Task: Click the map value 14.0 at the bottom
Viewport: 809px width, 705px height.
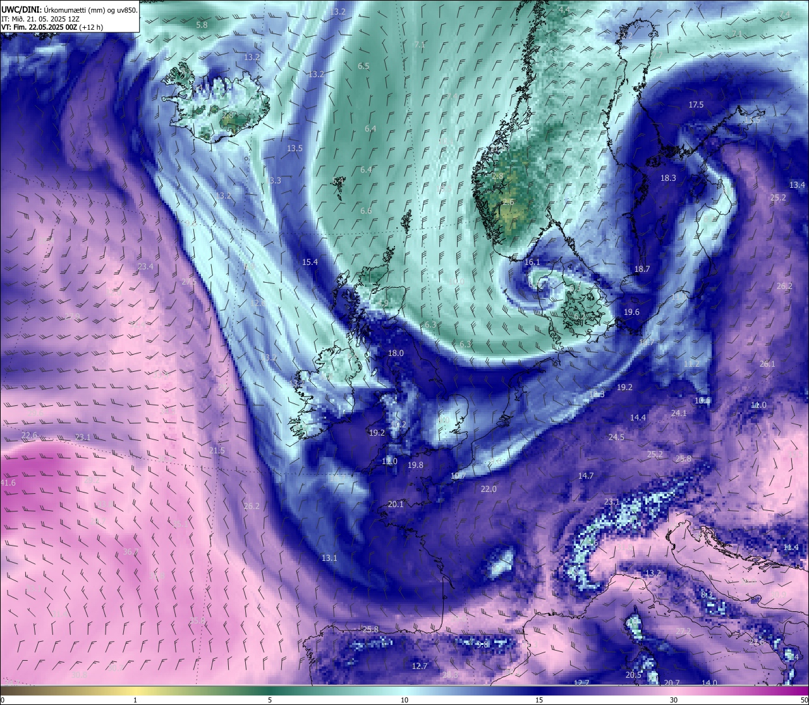Action: pos(709,682)
